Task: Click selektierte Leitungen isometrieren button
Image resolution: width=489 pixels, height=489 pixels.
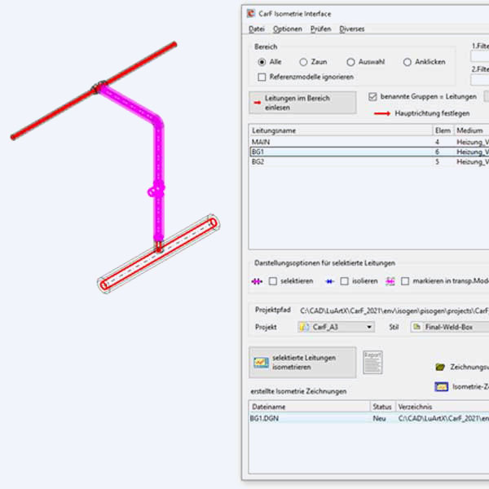Action: click(x=302, y=363)
